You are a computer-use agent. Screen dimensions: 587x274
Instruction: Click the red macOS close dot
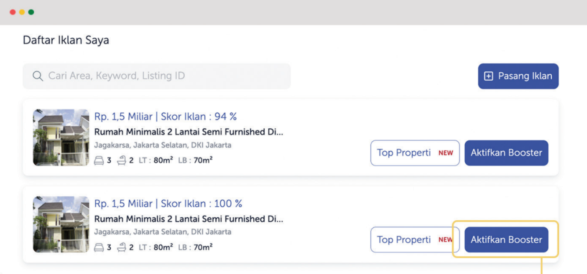(x=13, y=12)
